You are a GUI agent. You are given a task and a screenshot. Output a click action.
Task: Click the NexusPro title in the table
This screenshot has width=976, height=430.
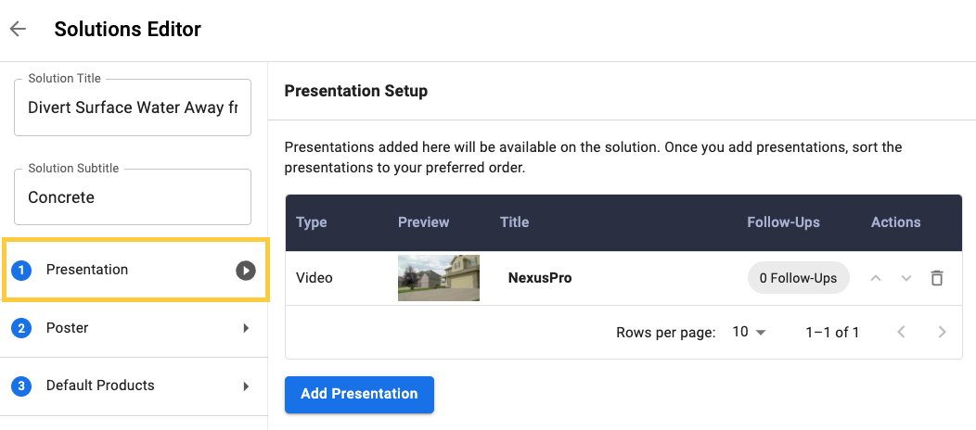(x=540, y=278)
